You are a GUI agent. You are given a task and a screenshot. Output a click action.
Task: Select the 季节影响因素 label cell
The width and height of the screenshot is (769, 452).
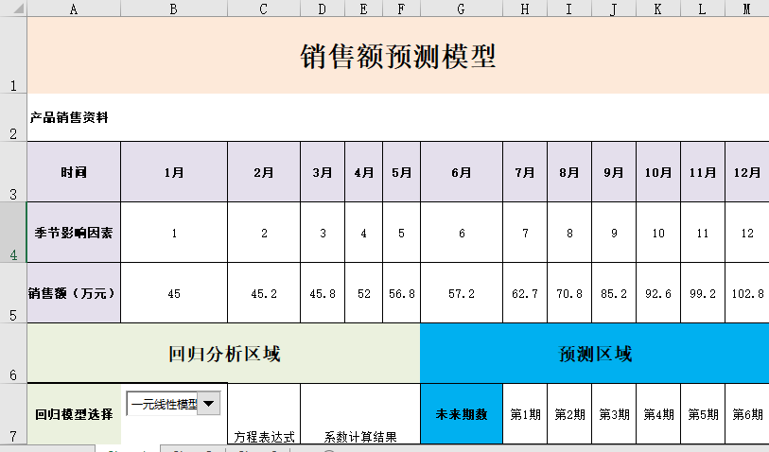(74, 232)
